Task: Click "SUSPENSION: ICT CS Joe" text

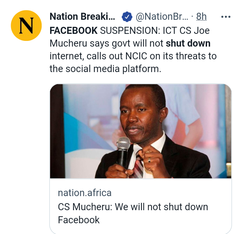Action: click(155, 31)
